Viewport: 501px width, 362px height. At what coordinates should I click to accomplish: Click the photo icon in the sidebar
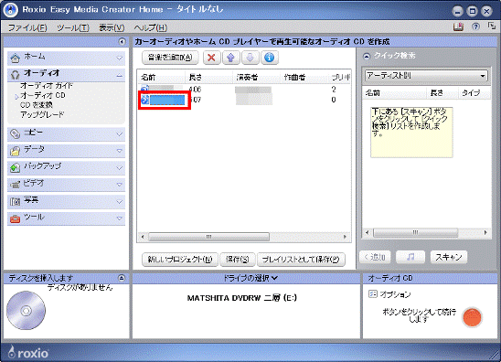coord(15,202)
